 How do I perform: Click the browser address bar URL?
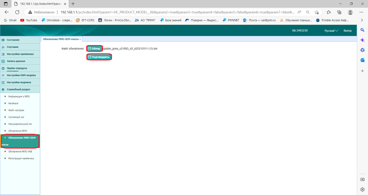point(177,12)
